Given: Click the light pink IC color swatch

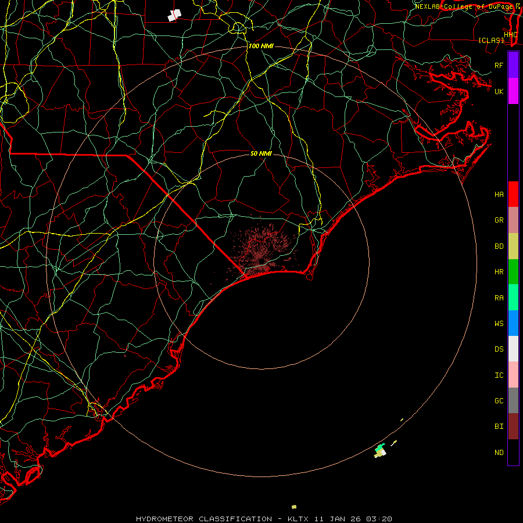Looking at the screenshot, I should pos(513,375).
